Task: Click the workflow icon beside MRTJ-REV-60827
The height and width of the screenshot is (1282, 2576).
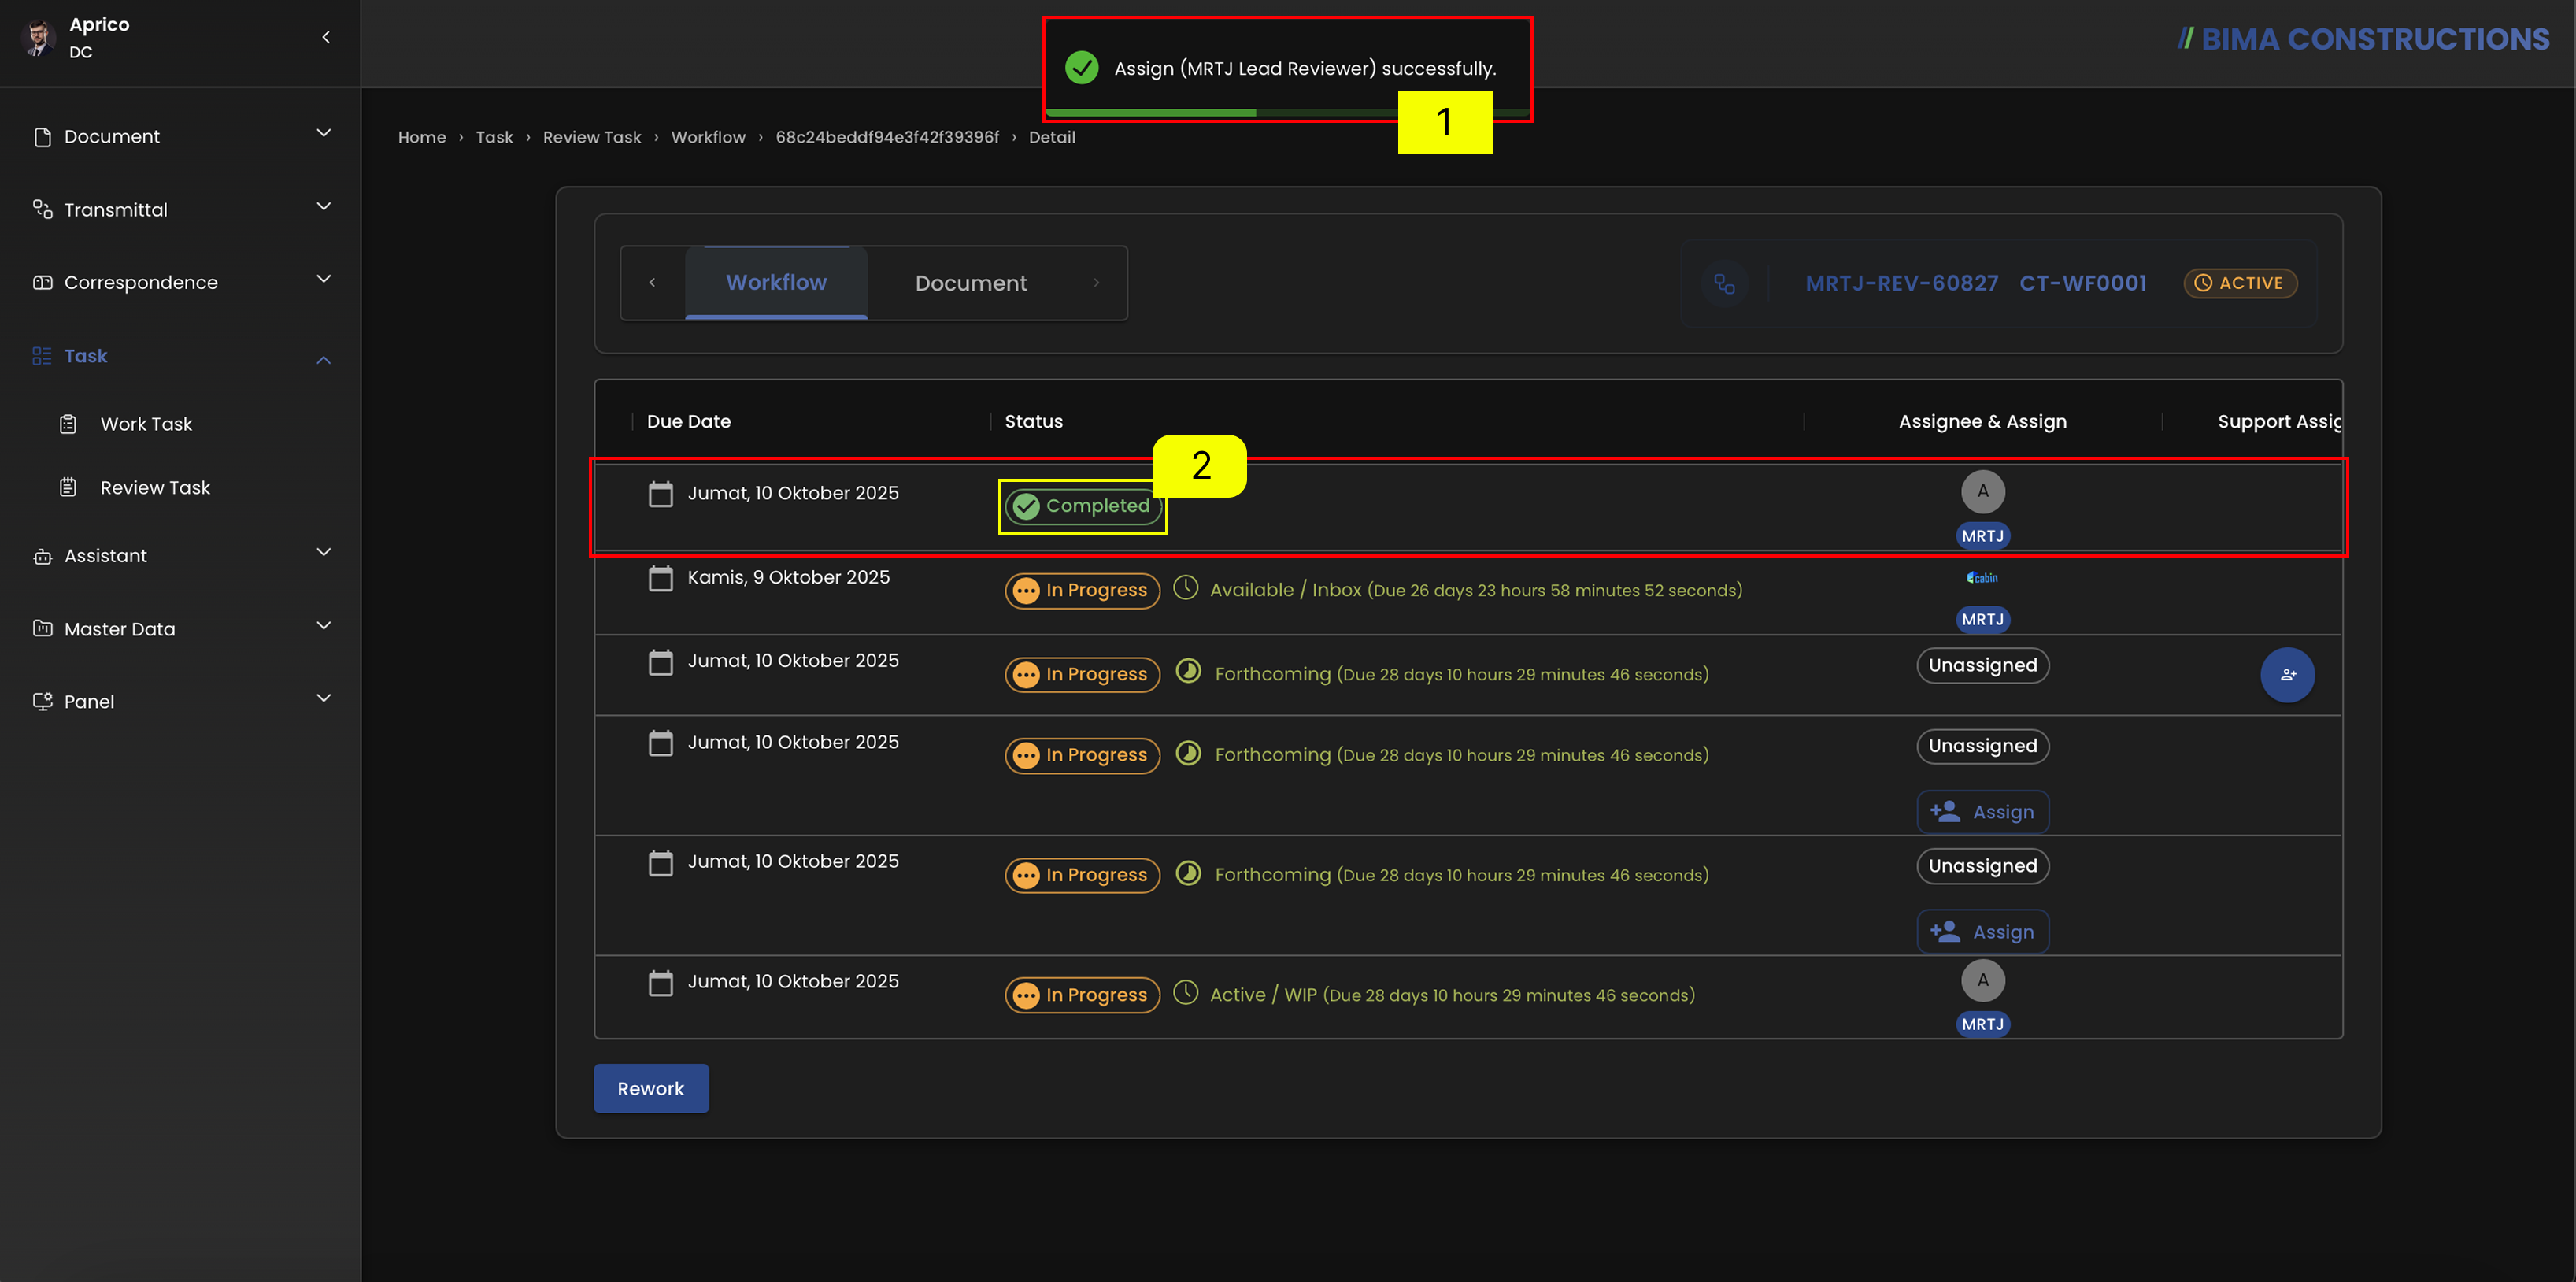Action: (1724, 284)
